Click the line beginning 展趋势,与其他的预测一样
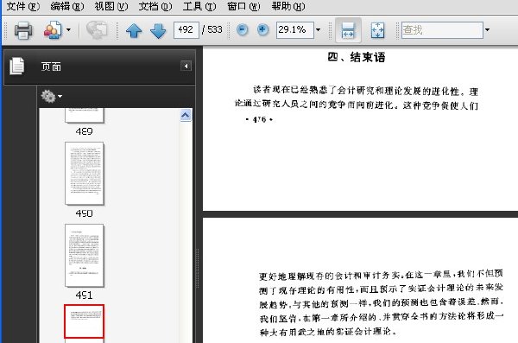The image size is (518, 343). click(x=382, y=303)
